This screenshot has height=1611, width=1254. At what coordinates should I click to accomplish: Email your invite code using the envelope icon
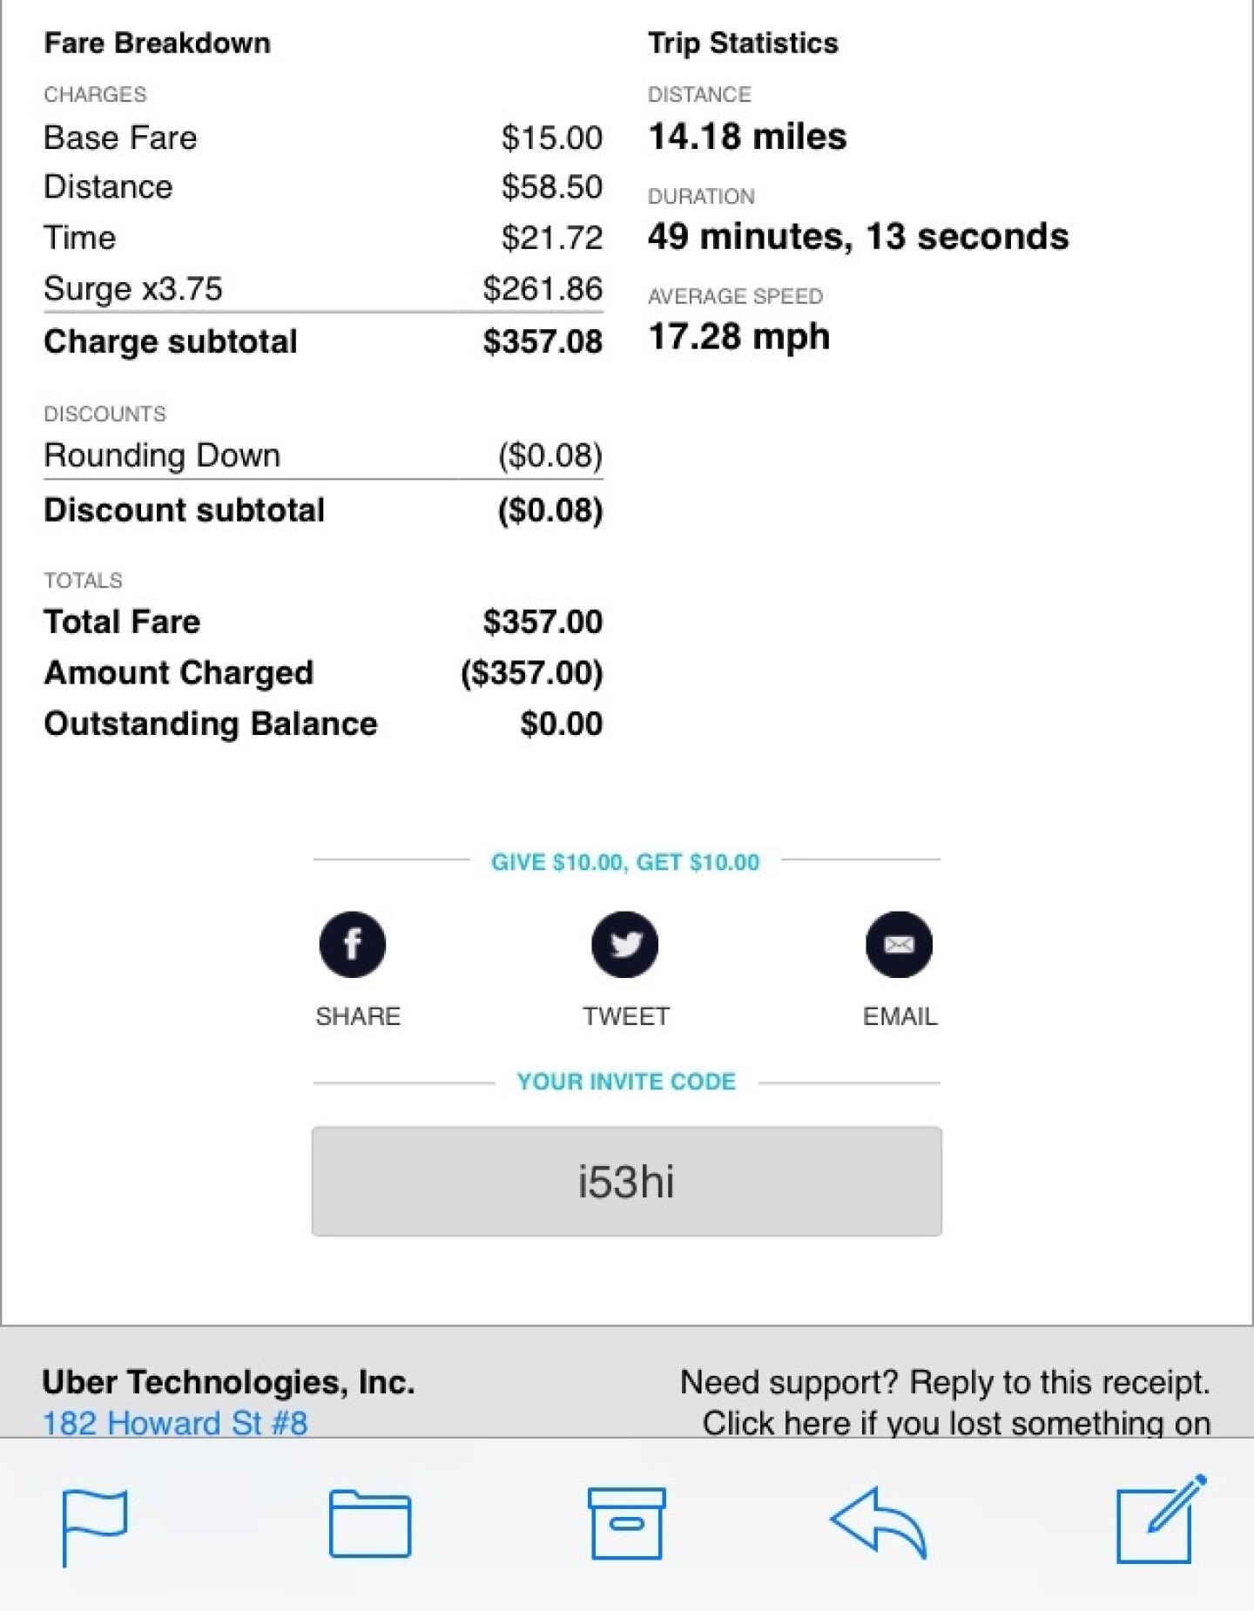(899, 944)
